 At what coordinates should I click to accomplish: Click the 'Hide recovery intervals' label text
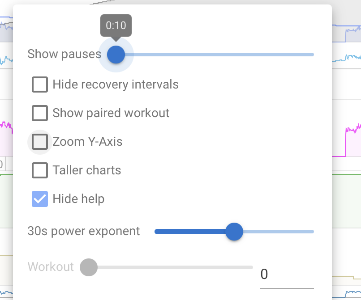point(116,85)
